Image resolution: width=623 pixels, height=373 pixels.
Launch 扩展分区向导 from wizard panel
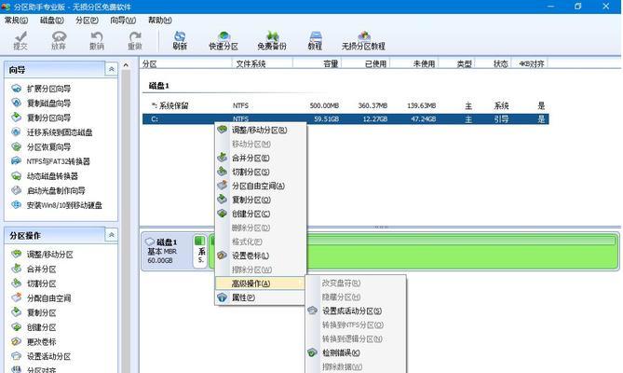41,89
